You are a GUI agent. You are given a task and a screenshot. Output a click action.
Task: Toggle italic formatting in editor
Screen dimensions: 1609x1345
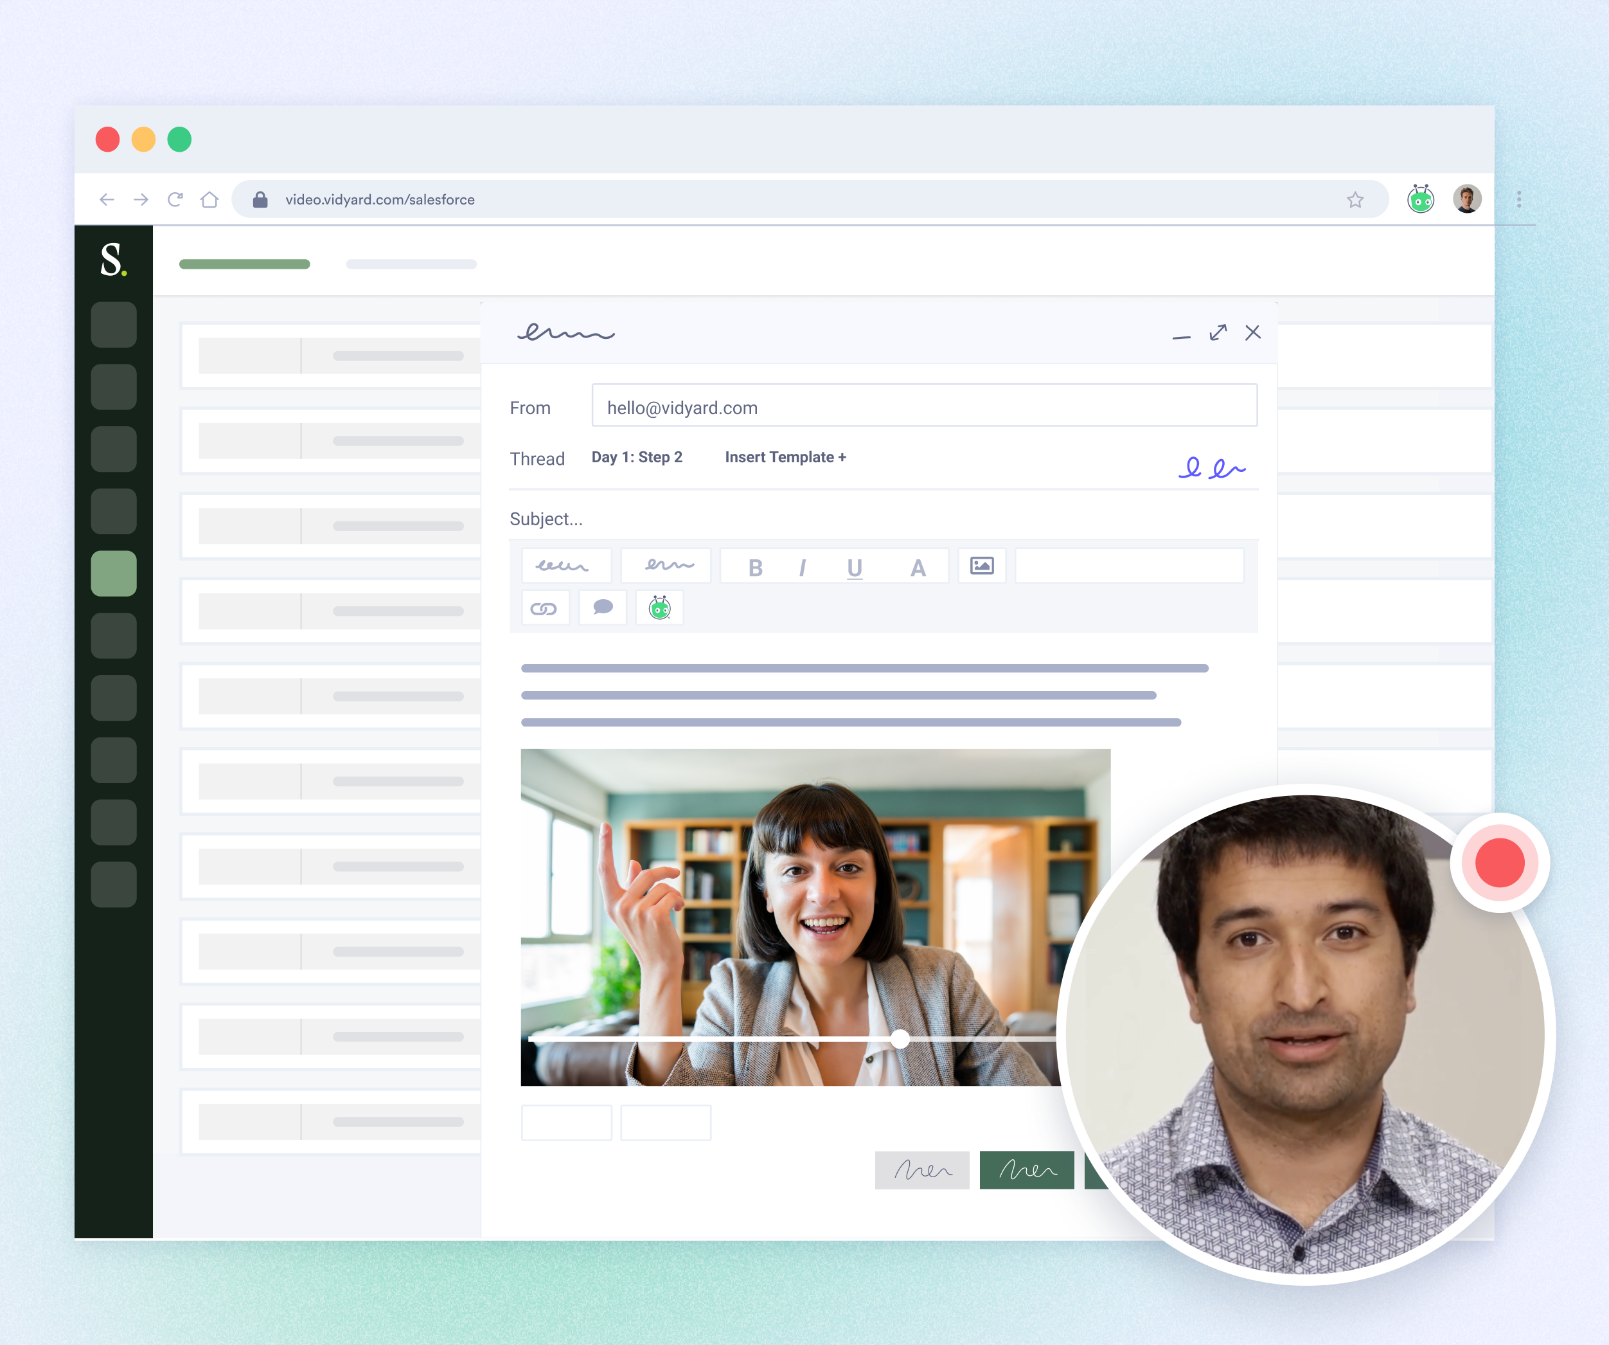click(x=802, y=568)
